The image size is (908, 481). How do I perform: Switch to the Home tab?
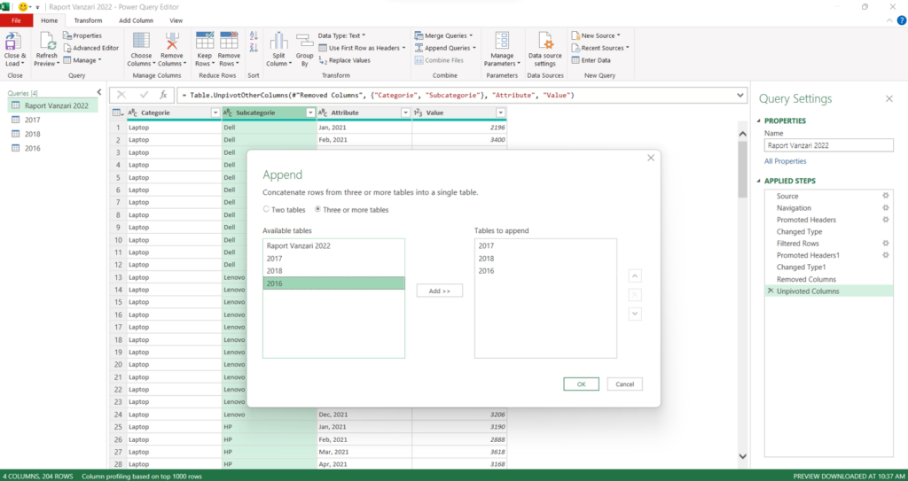[x=50, y=20]
